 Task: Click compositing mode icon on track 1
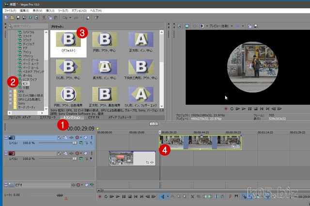click(x=81, y=143)
